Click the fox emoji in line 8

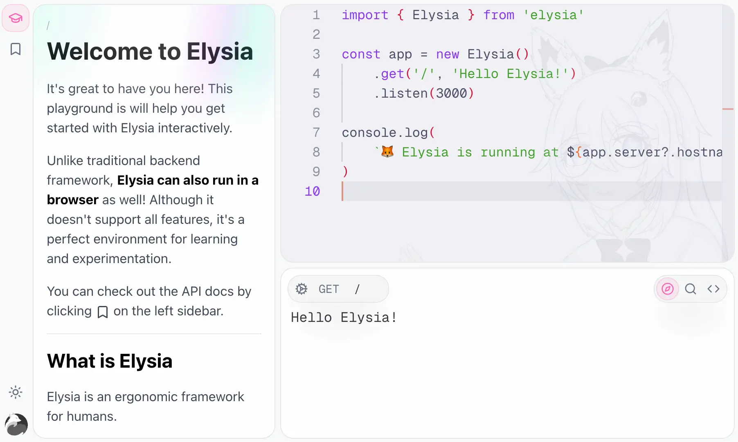(387, 152)
